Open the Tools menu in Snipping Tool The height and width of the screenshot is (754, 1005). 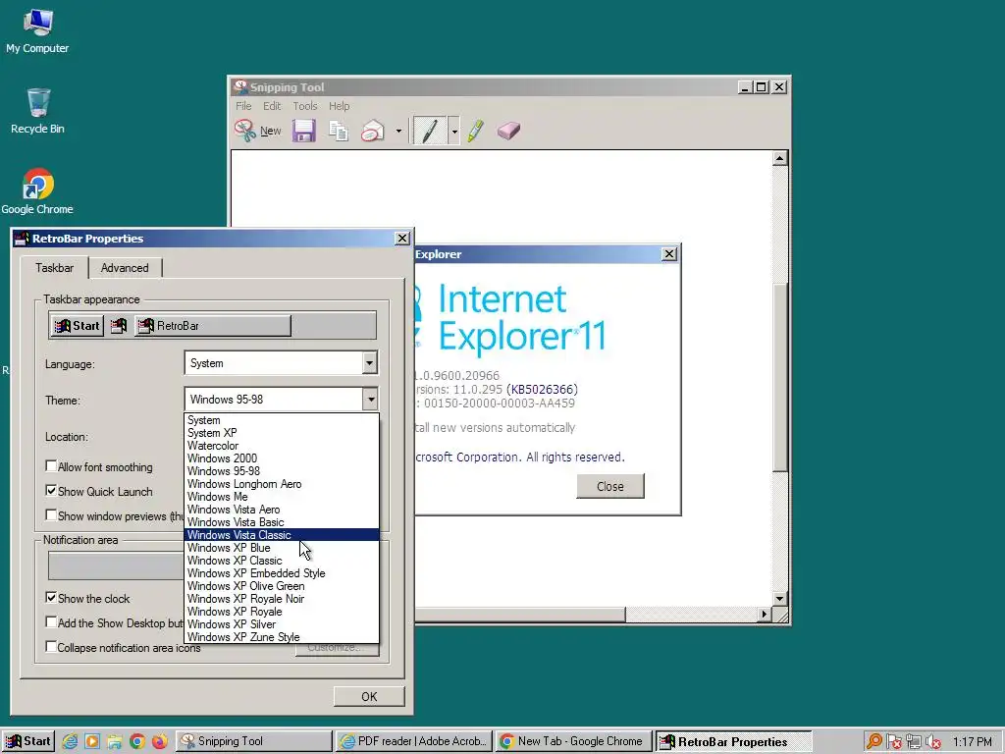click(x=305, y=106)
